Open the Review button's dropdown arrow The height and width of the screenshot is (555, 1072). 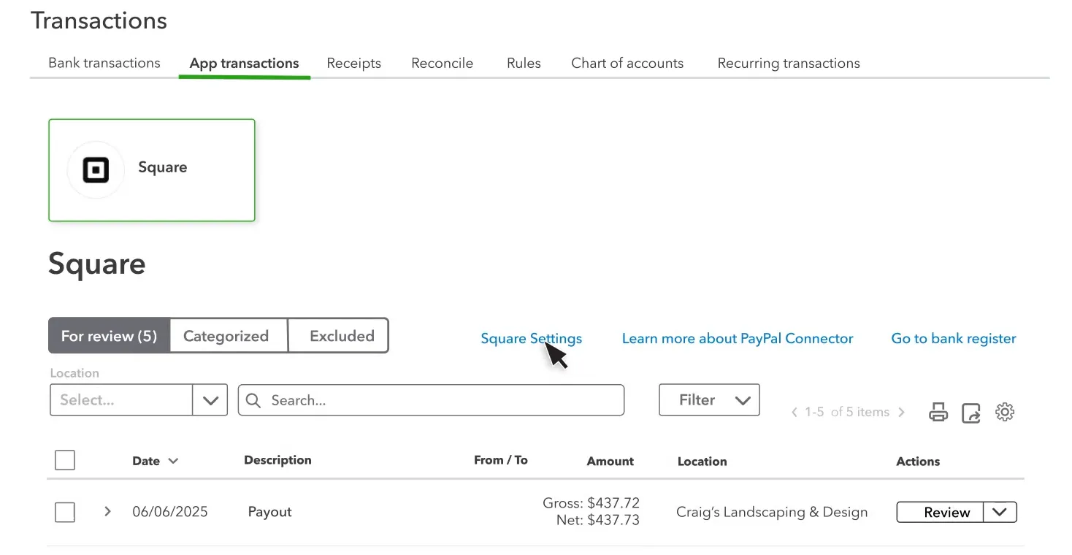pyautogui.click(x=1000, y=512)
